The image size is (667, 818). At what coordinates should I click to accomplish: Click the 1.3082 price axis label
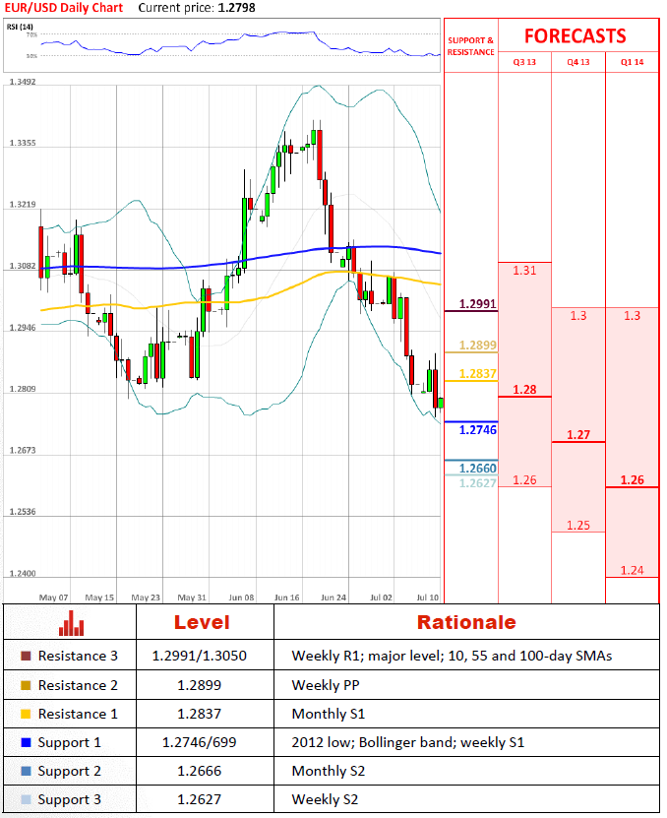pyautogui.click(x=23, y=266)
